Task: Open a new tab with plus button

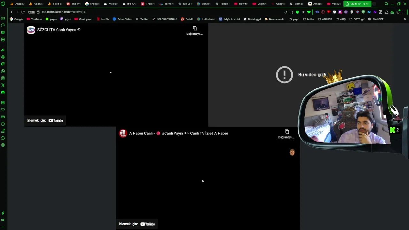Action: coord(374,4)
